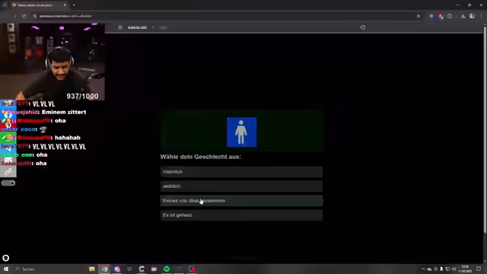487x274 pixels.
Task: Open the browser profile avatar
Action: 472,16
